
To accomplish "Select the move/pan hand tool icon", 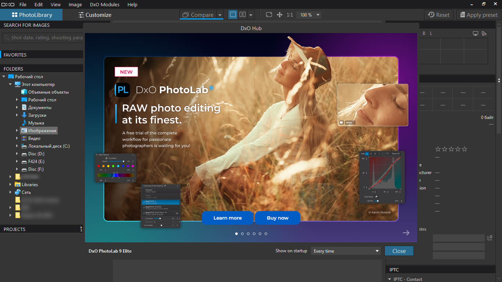I will (x=279, y=15).
